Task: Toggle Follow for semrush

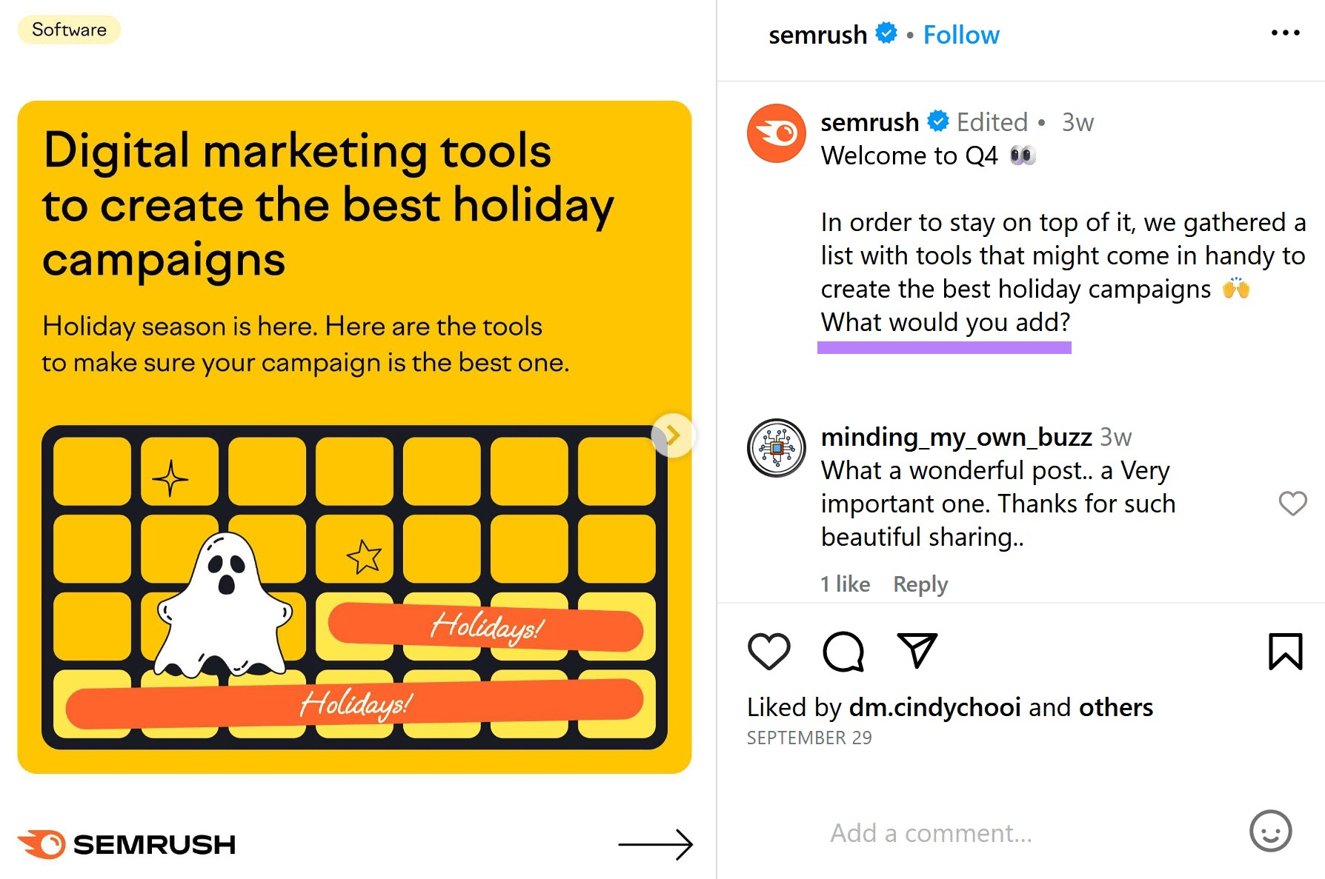Action: click(x=961, y=34)
